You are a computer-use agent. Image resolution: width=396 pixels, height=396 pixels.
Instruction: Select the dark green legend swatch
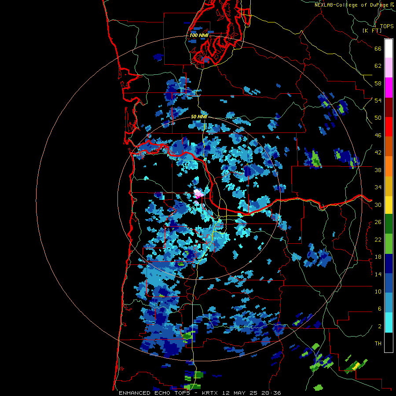click(x=389, y=224)
